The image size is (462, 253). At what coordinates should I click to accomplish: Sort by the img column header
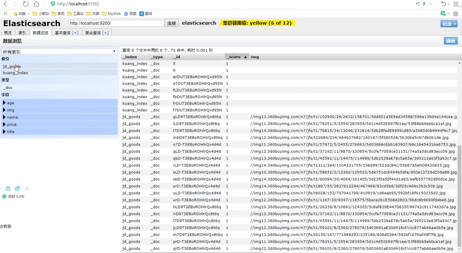(353, 57)
